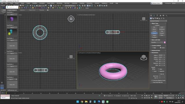Select the Systems category icon

point(164,18)
